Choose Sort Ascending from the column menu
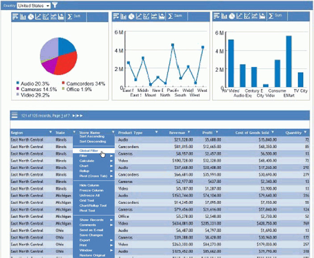The width and height of the screenshot is (314, 258). [92, 136]
